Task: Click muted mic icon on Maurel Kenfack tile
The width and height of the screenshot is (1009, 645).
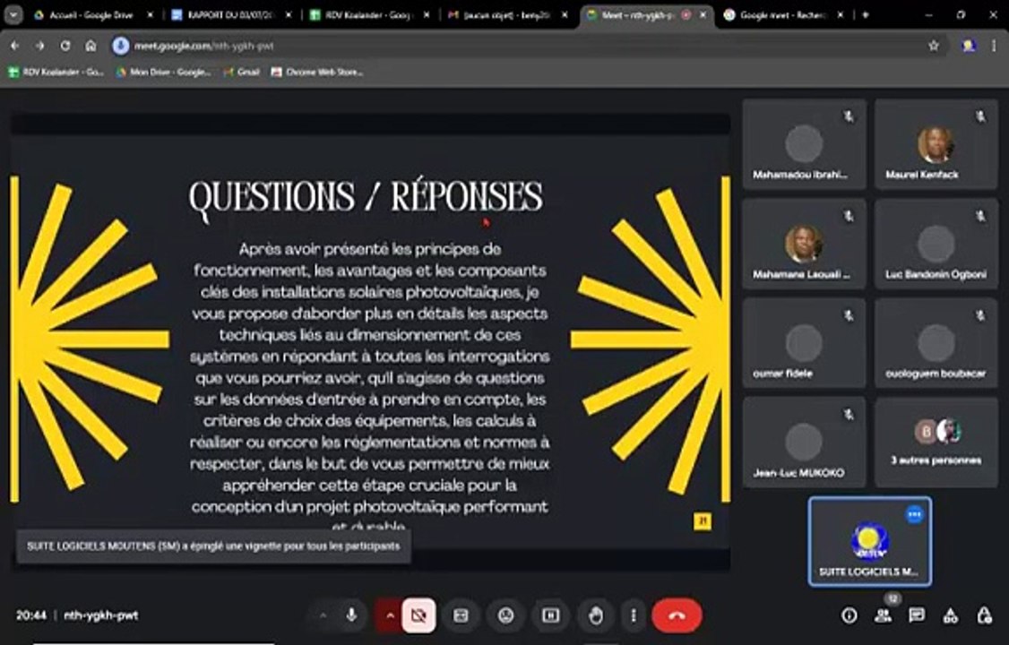Action: click(x=980, y=116)
